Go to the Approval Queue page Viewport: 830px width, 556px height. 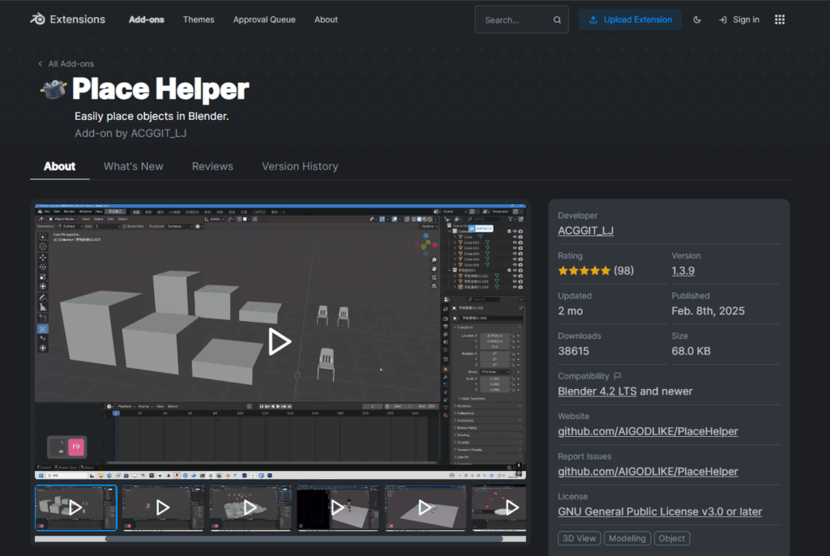(x=264, y=19)
